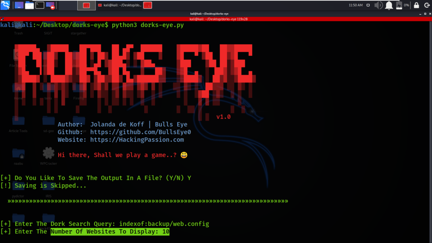Click the red terminal titlebar reading 119x28
Image resolution: width=432 pixels, height=243 pixels.
click(219, 19)
